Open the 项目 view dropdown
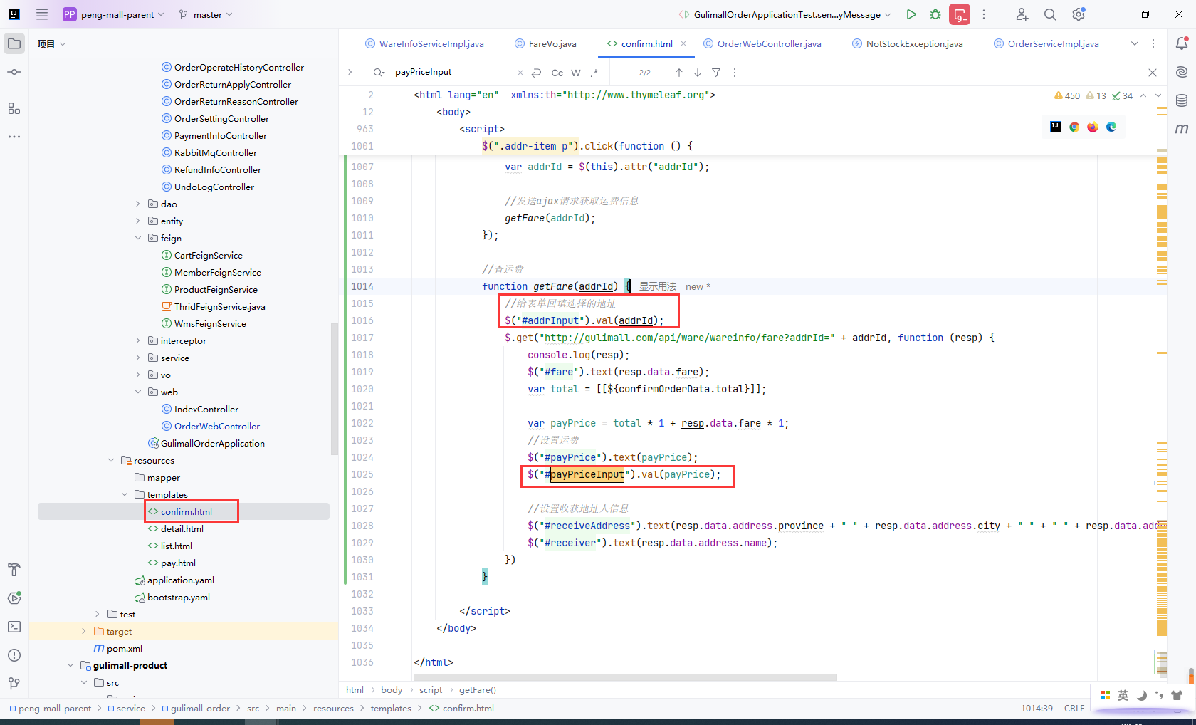1196x725 pixels. [52, 43]
